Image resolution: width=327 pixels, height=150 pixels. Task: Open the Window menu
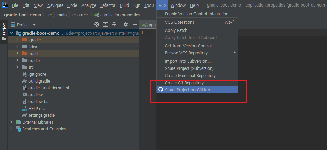click(178, 5)
